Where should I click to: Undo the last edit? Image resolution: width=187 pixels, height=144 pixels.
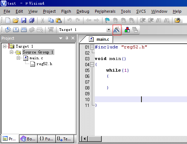click(x=70, y=20)
